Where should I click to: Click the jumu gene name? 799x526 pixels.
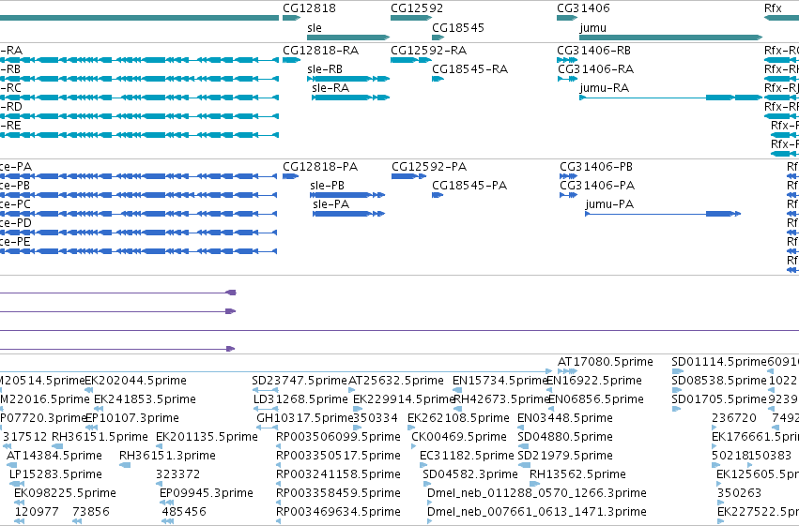click(592, 28)
